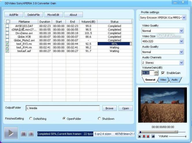Screen dimensions: 192x143
Task: Select the OpenFolder finished setting
Action: coord(64,118)
